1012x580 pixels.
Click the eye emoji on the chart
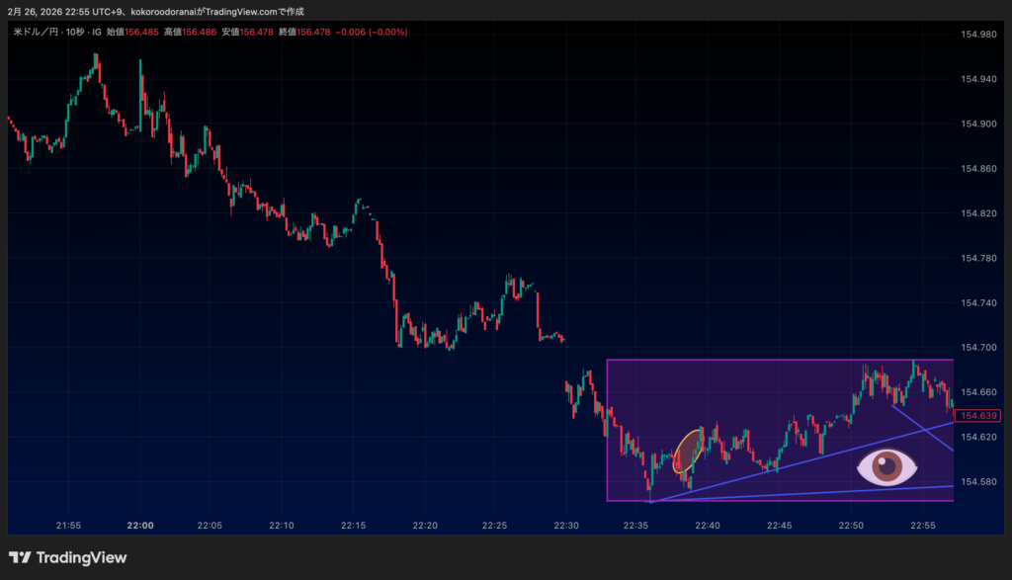[886, 467]
